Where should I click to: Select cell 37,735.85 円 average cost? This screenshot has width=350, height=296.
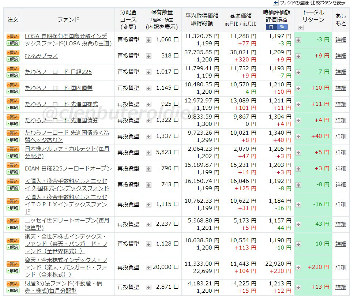[202, 52]
